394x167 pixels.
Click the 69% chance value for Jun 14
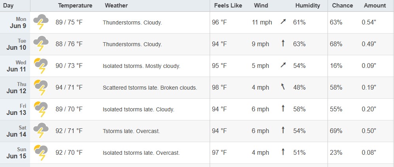[x=336, y=131]
